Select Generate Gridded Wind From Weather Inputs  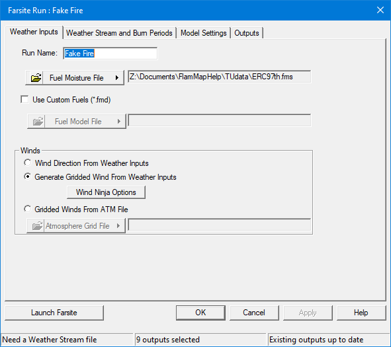click(x=27, y=176)
